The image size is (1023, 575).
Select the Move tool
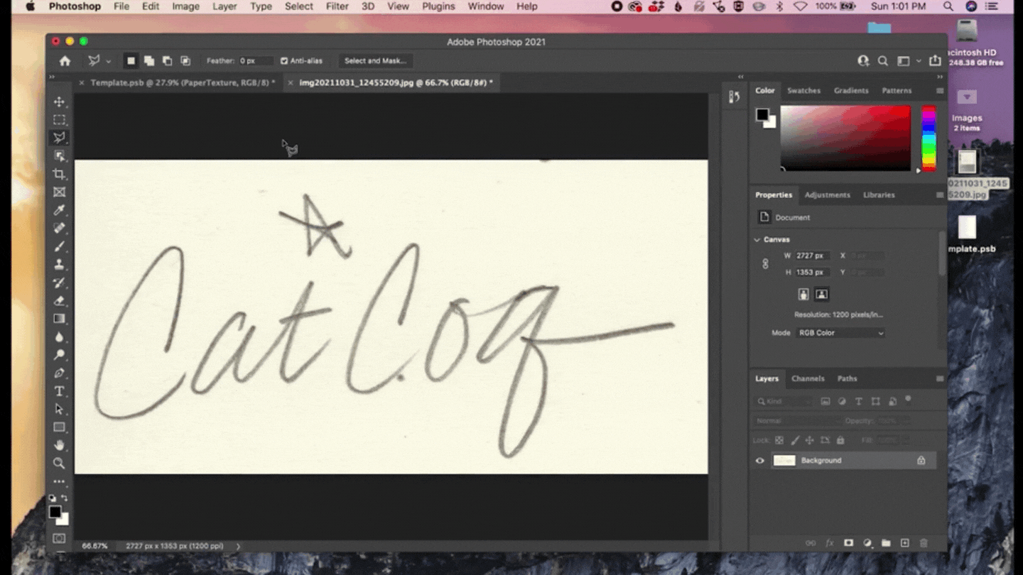tap(60, 101)
